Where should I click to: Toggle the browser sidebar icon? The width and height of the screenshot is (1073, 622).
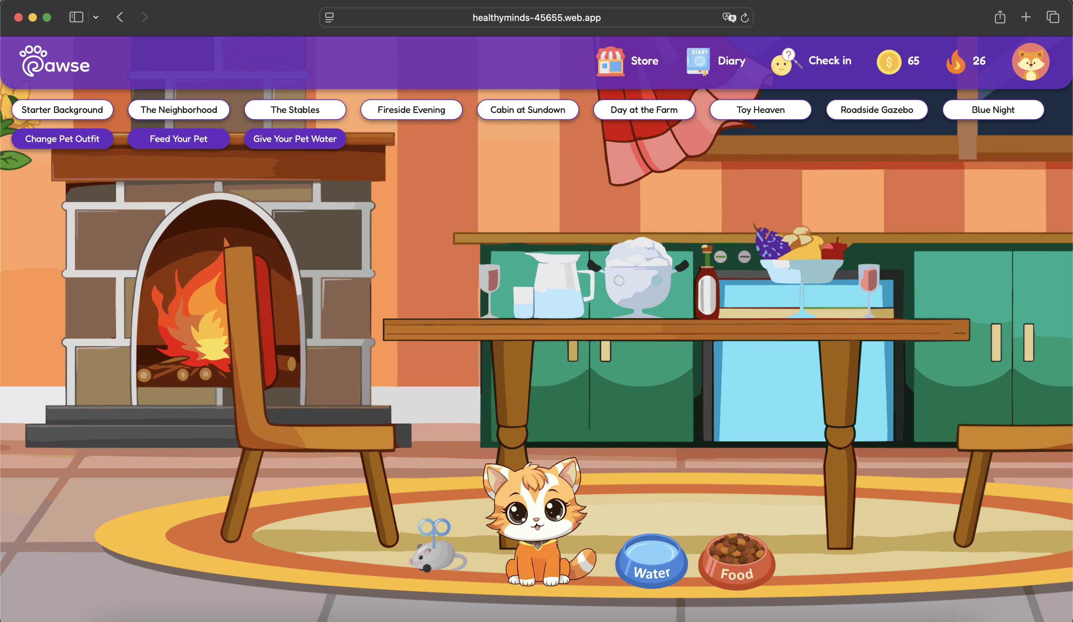tap(76, 17)
